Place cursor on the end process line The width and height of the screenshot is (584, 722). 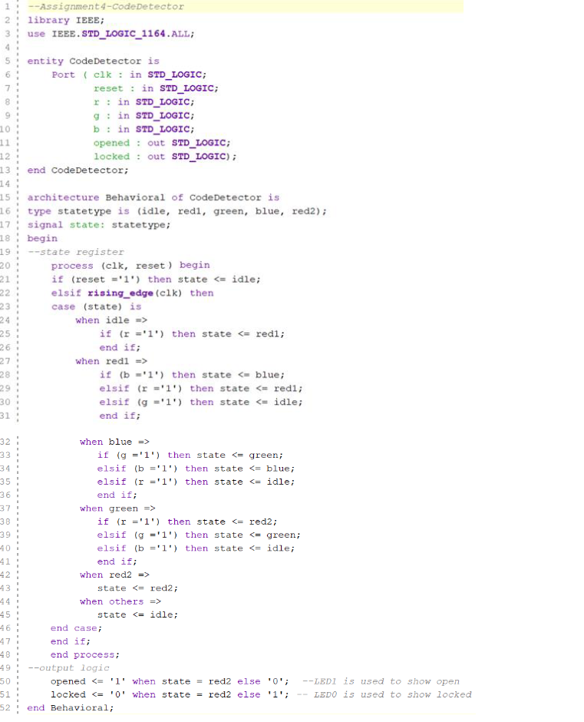[84, 654]
